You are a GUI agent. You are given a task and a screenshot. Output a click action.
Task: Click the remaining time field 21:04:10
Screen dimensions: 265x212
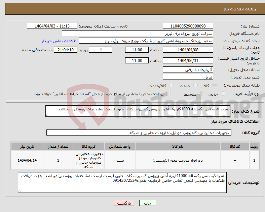pyautogui.click(x=66, y=50)
